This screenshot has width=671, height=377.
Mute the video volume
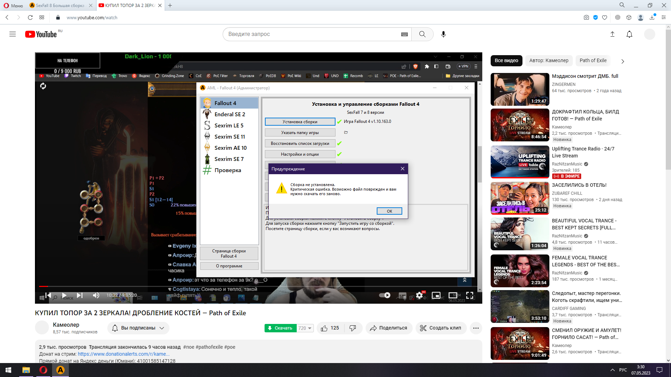point(96,295)
